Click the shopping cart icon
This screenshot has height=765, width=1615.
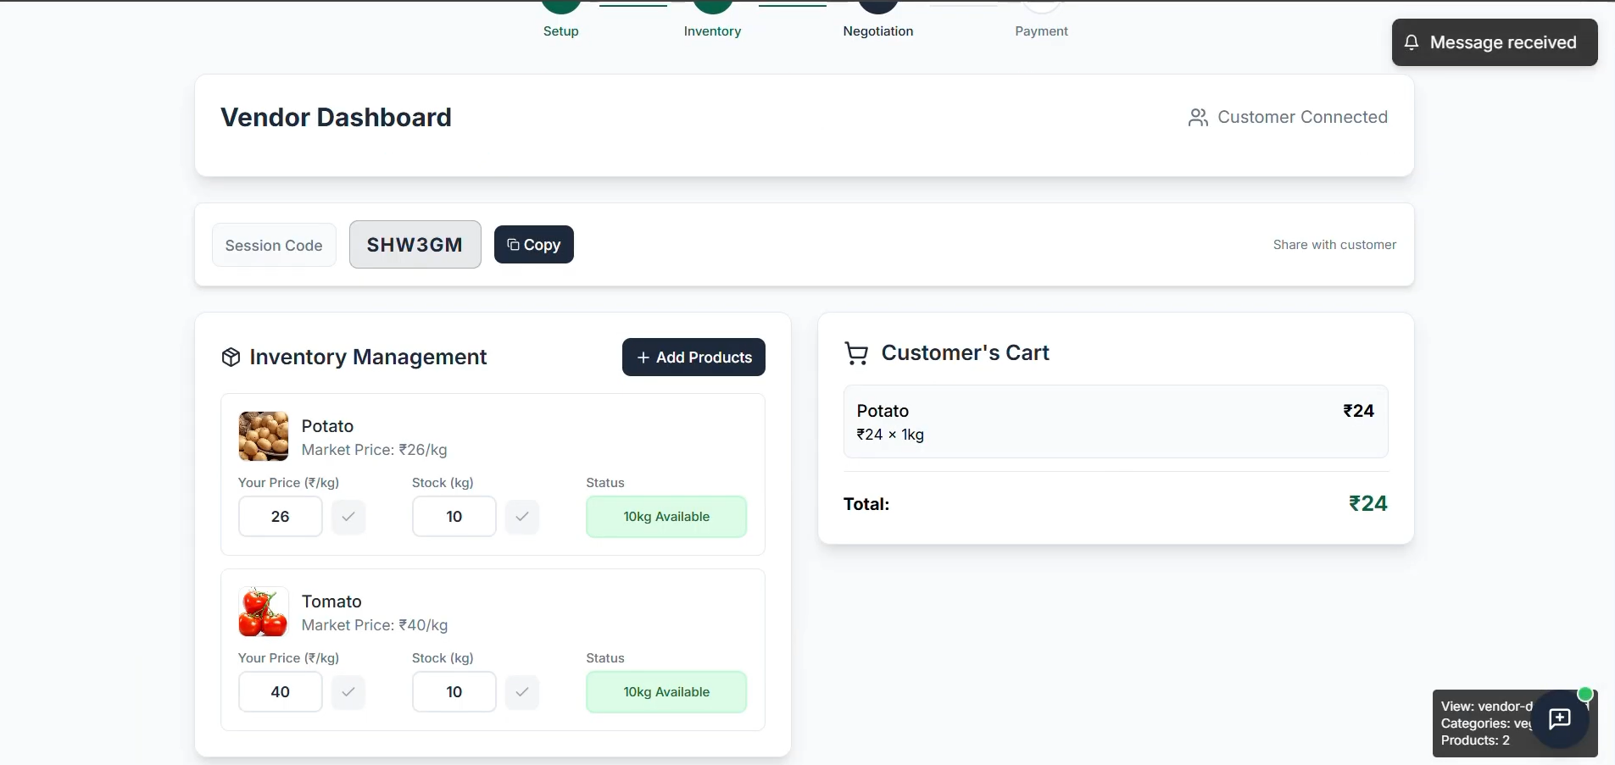pyautogui.click(x=856, y=353)
